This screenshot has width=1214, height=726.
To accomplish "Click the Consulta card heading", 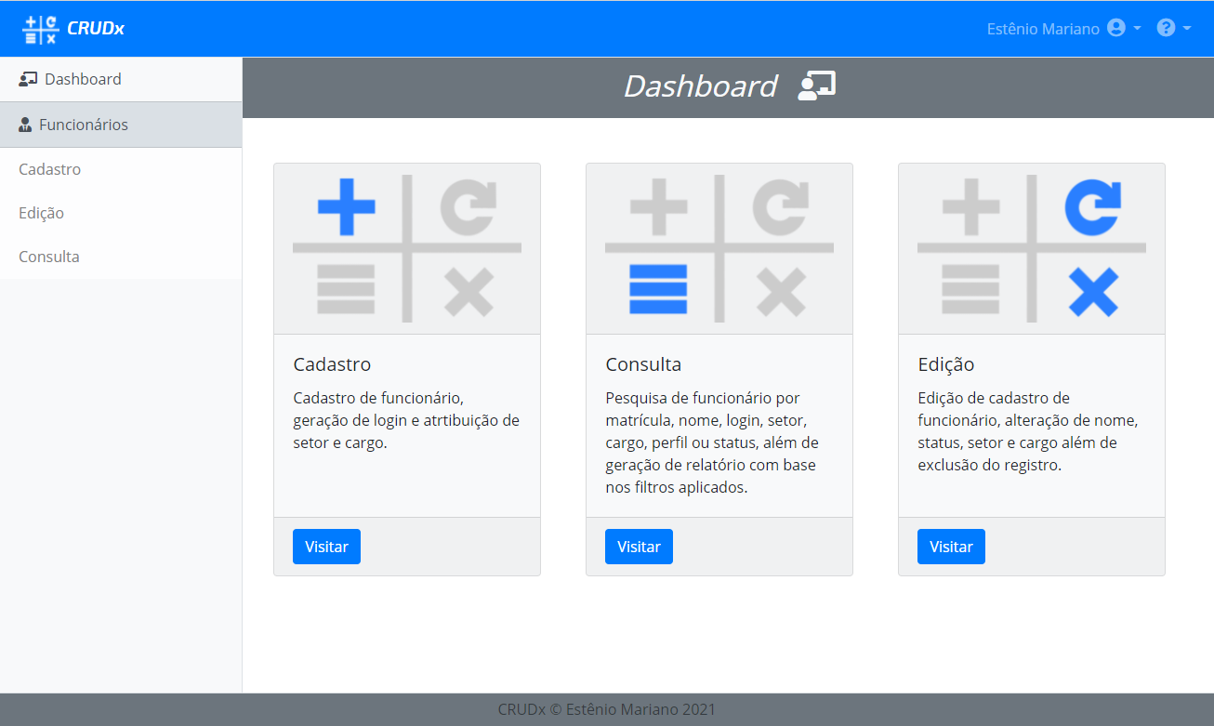I will (643, 364).
